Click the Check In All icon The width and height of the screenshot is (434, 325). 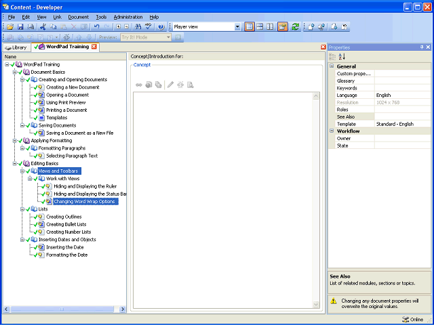click(x=321, y=27)
